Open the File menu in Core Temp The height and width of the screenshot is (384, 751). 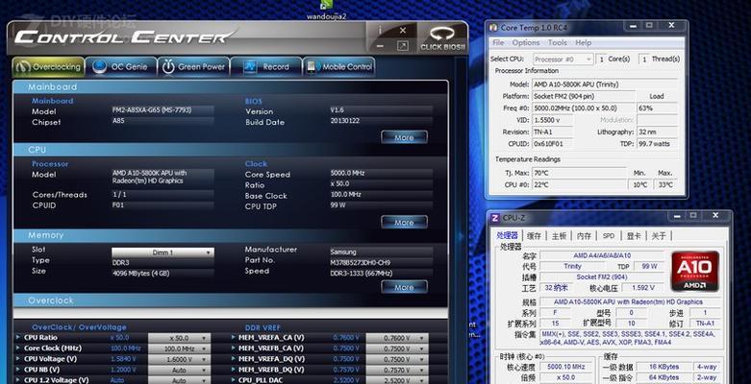tap(498, 42)
